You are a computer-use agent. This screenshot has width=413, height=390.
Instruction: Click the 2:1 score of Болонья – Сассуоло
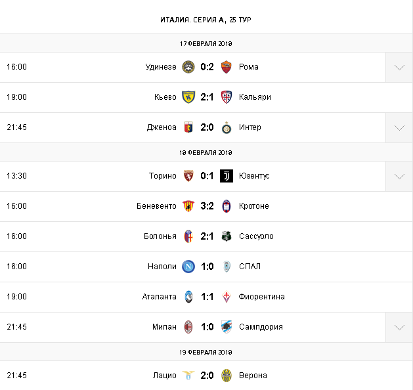(x=207, y=236)
